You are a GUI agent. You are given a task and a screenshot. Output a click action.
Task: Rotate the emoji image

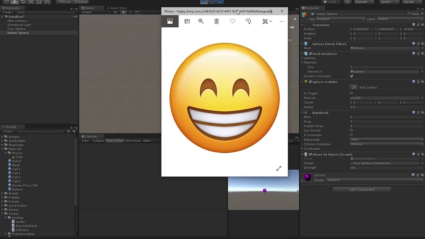tap(248, 21)
